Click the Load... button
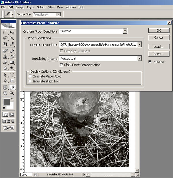The height and width of the screenshot is (178, 173). tap(159, 47)
